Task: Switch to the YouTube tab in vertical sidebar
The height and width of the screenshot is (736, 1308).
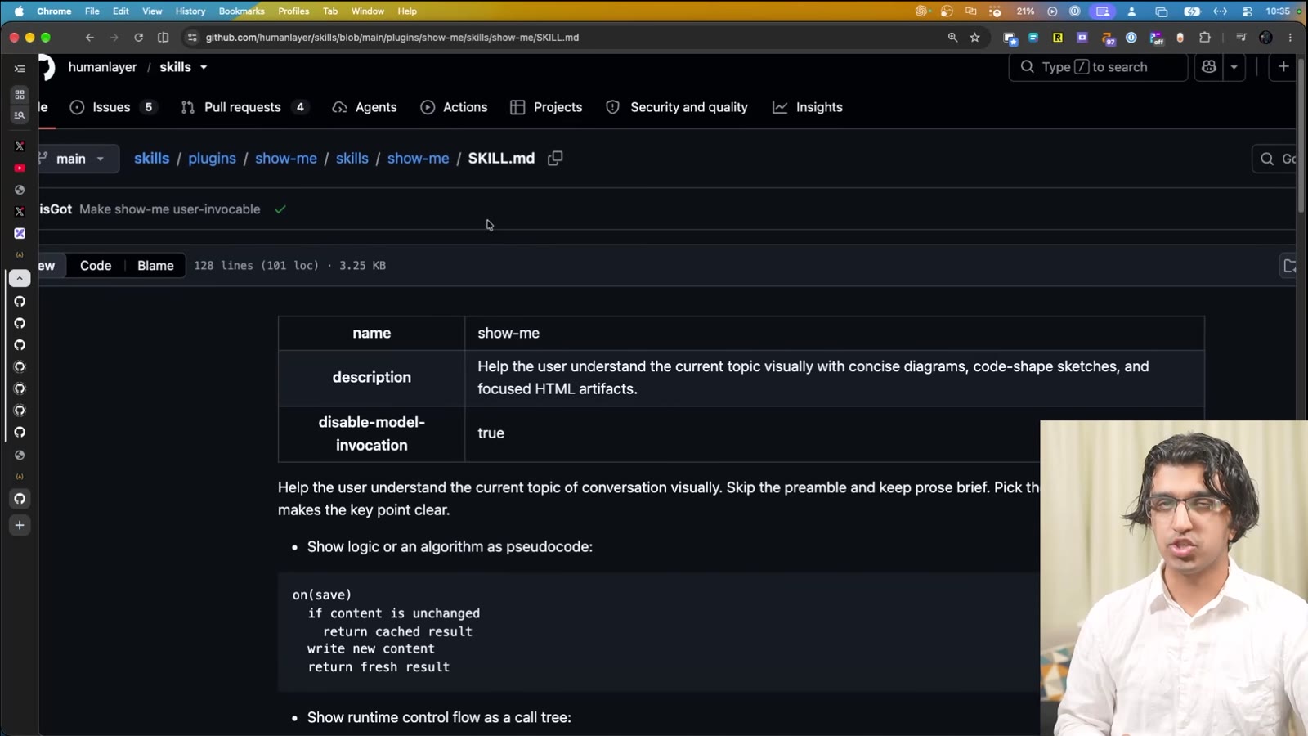Action: [x=20, y=168]
